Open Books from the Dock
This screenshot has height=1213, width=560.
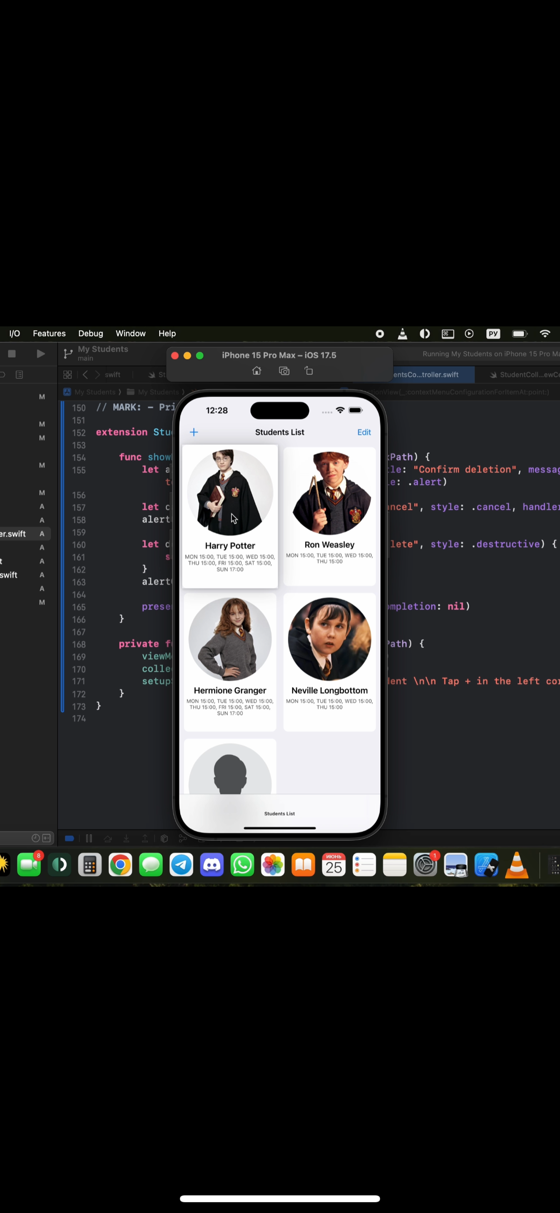[303, 864]
